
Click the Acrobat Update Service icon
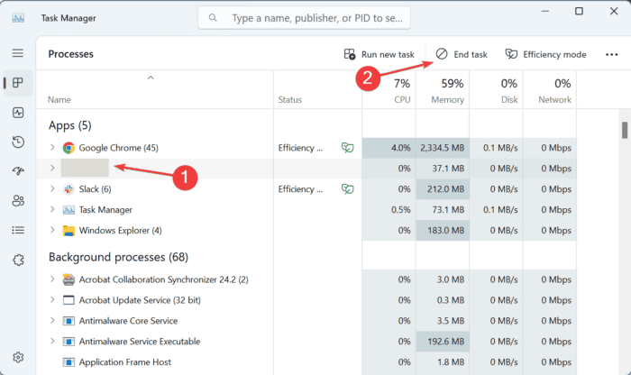point(69,300)
